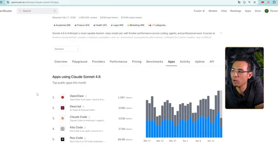Click the Legal (#9) category tag
278x156 pixels.
click(x=117, y=25)
